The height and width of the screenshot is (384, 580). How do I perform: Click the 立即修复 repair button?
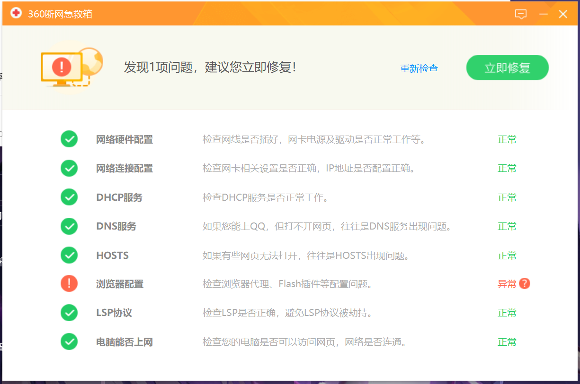tap(507, 68)
